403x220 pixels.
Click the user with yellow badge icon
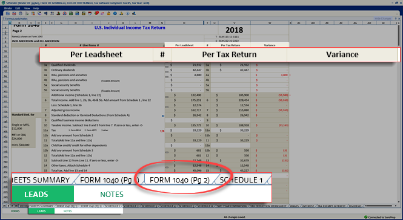(121, 13)
